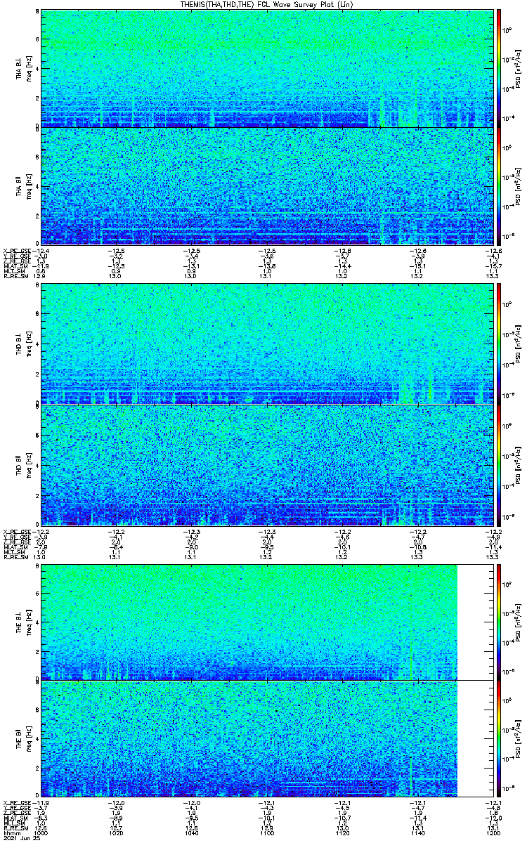527x843 pixels.
Task: Click inside the THD B⊥ spectrogram panel
Action: click(267, 344)
